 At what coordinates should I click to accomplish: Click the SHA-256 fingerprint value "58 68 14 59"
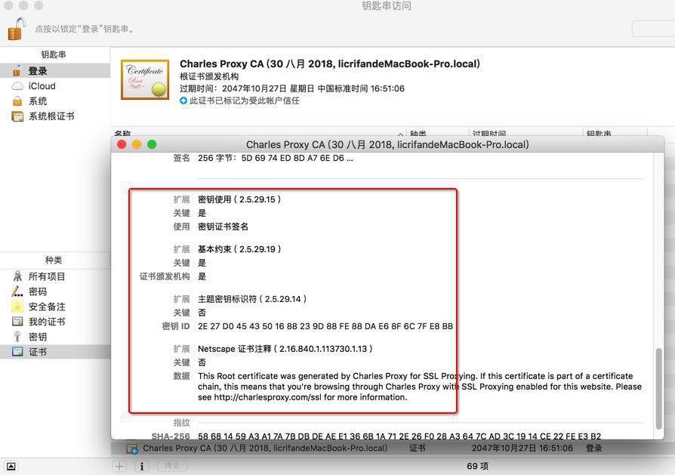pos(399,436)
